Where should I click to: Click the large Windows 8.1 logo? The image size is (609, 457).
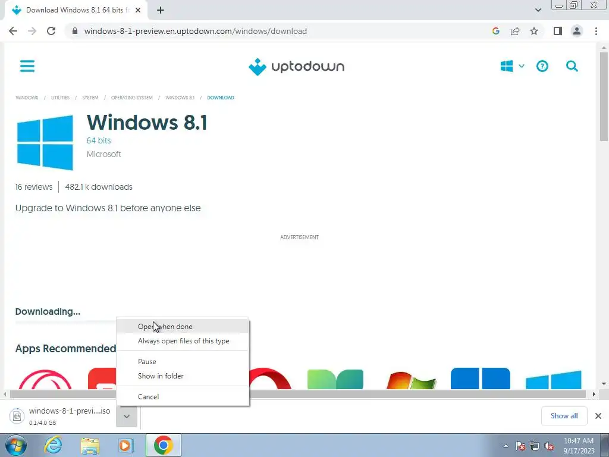[45, 143]
